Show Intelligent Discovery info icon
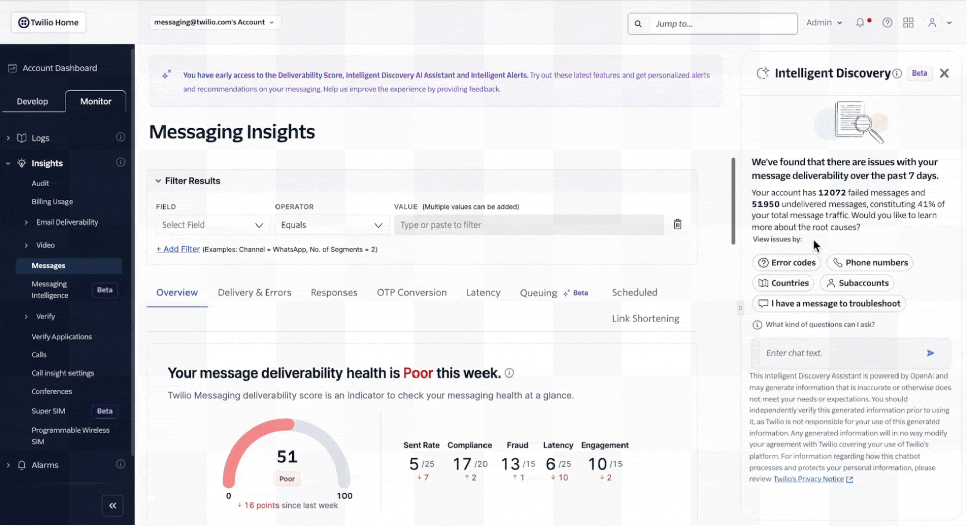967x526 pixels. click(x=897, y=73)
